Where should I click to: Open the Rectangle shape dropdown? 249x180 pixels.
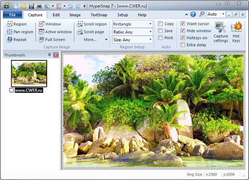pyautogui.click(x=133, y=24)
